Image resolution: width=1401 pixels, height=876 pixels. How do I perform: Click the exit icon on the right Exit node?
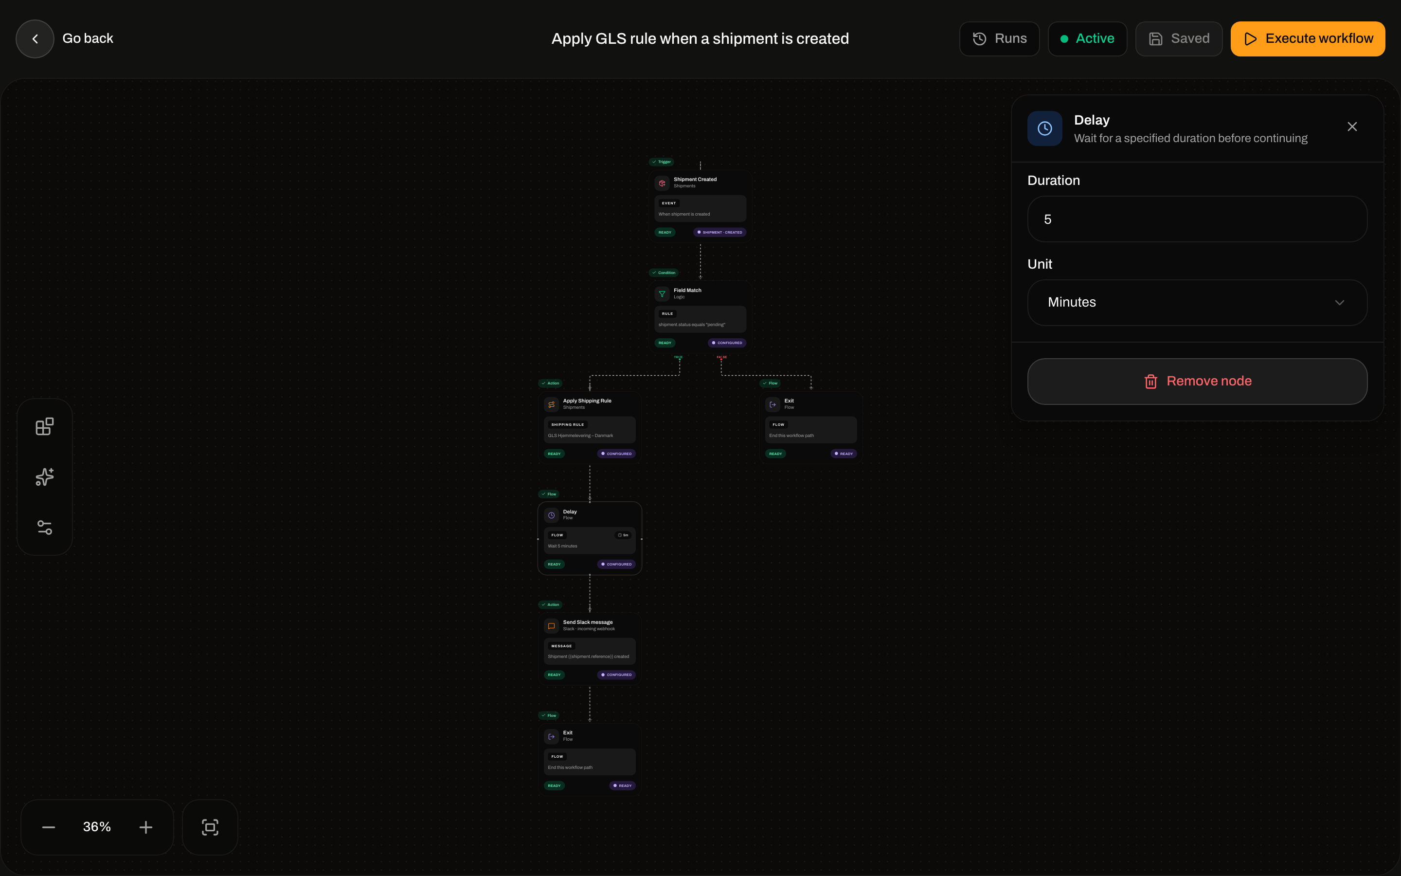point(772,404)
